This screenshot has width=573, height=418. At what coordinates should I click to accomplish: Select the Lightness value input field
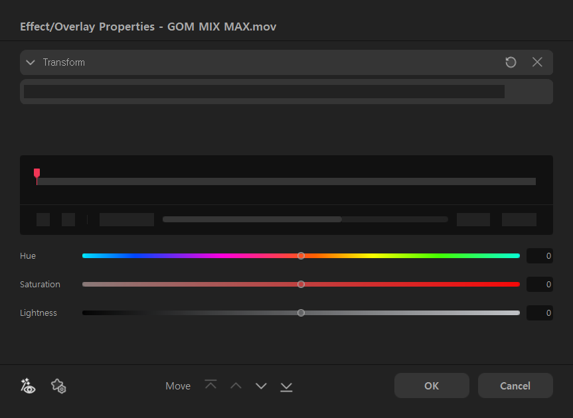[539, 313]
